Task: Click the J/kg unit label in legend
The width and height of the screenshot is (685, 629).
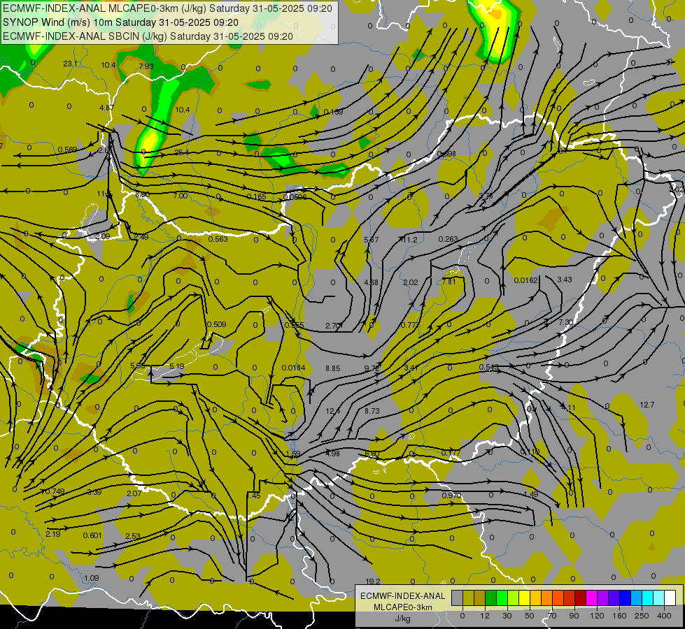Action: tap(402, 619)
